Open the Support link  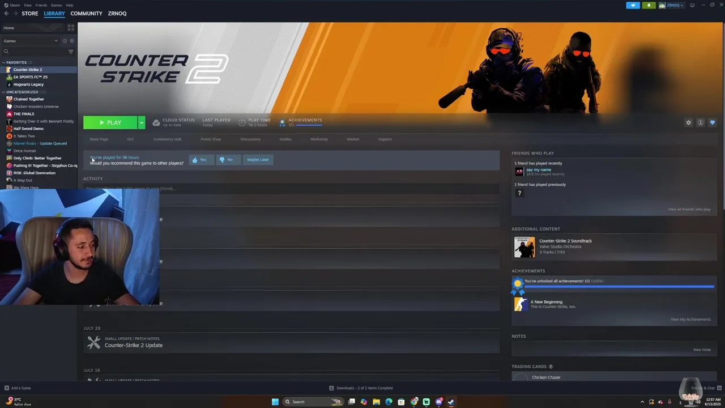(385, 139)
